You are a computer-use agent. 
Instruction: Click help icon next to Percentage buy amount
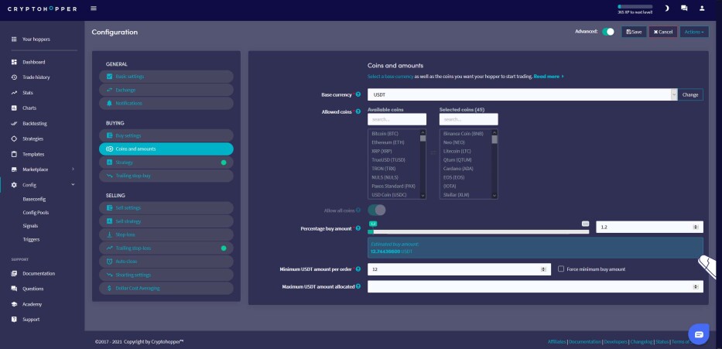358,228
